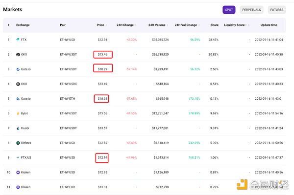Click the OKX logo in the ETHW-USDT row
The height and width of the screenshot is (195, 294).
(x=18, y=54)
